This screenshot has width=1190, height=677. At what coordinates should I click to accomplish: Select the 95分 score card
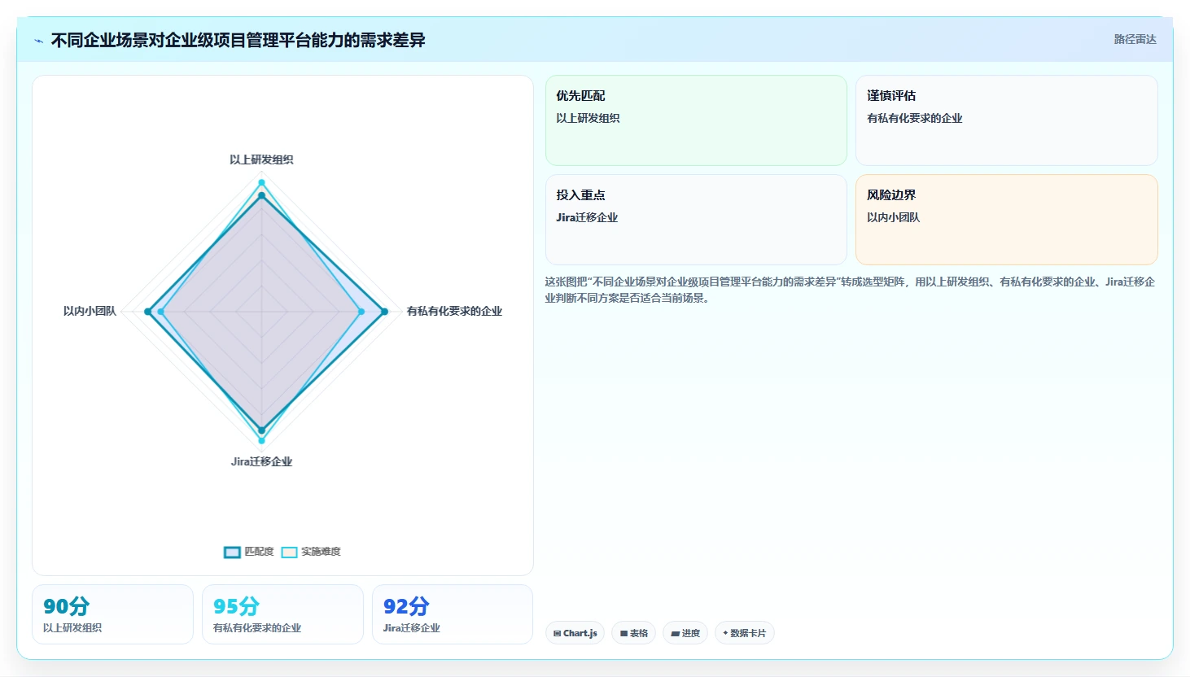[282, 614]
